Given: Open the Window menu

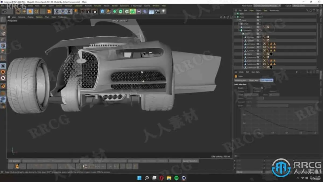Looking at the screenshot, I should coord(156,6).
